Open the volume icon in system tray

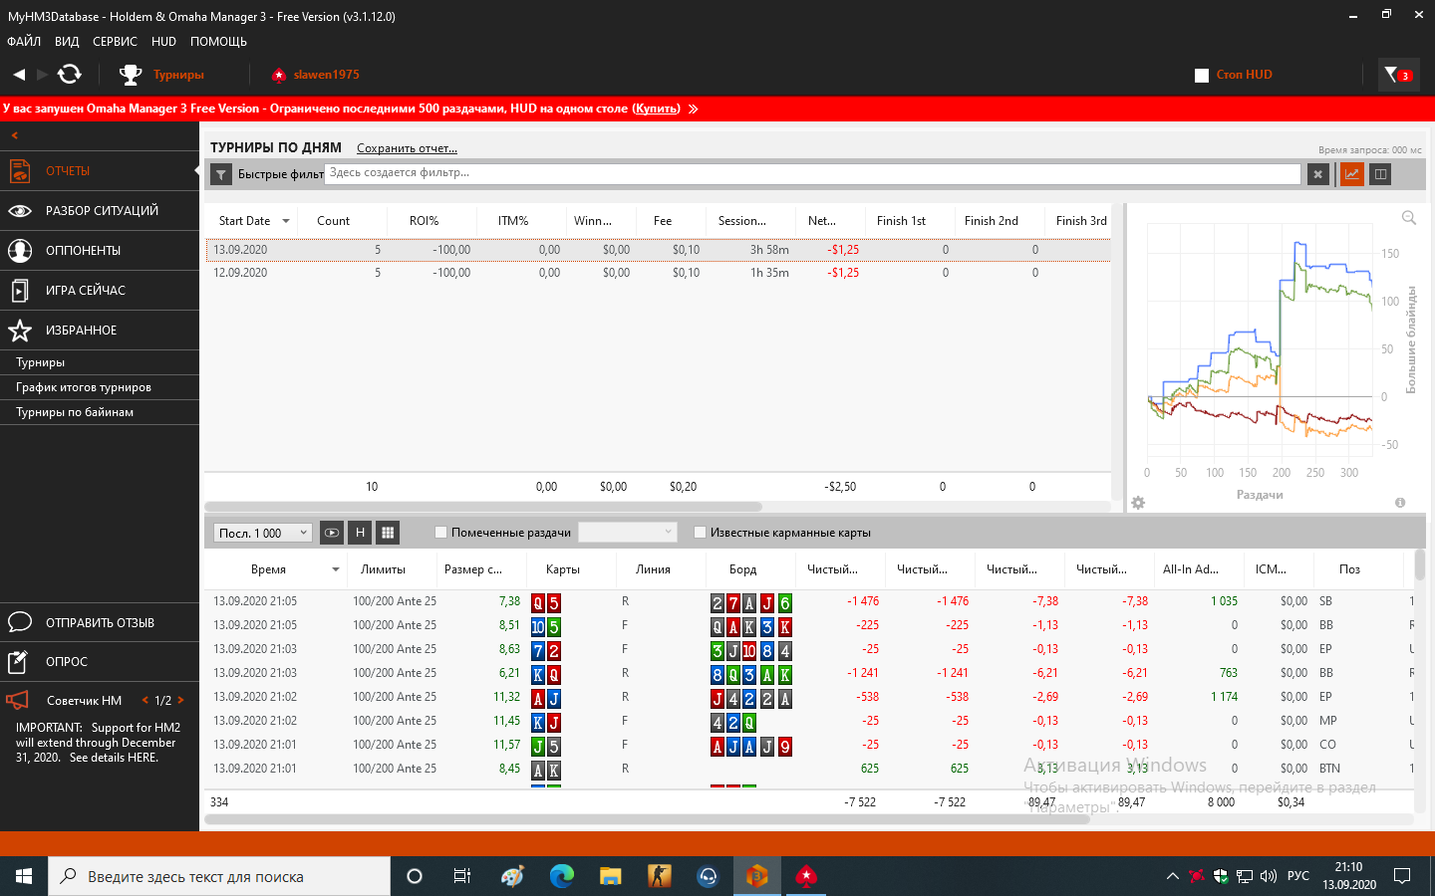point(1269,876)
